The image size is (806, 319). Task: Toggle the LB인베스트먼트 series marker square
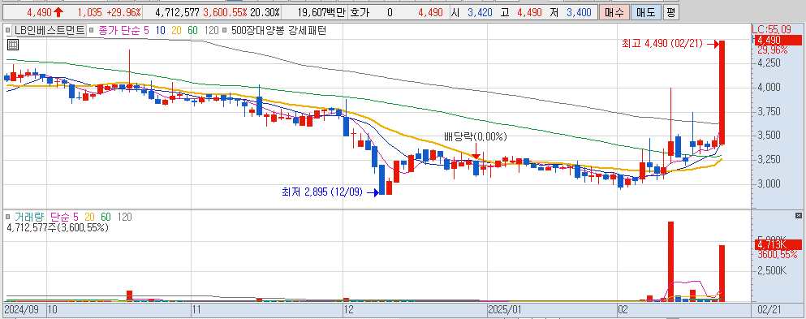(7, 30)
